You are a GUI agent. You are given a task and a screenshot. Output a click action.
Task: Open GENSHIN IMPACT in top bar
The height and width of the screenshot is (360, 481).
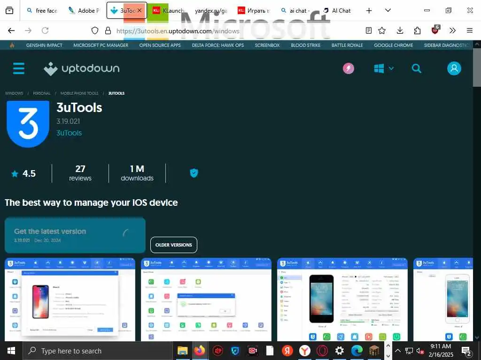tap(44, 45)
